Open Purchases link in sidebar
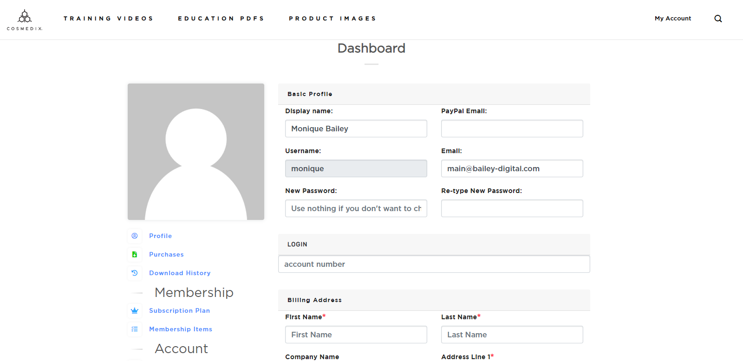The height and width of the screenshot is (361, 743). click(166, 254)
